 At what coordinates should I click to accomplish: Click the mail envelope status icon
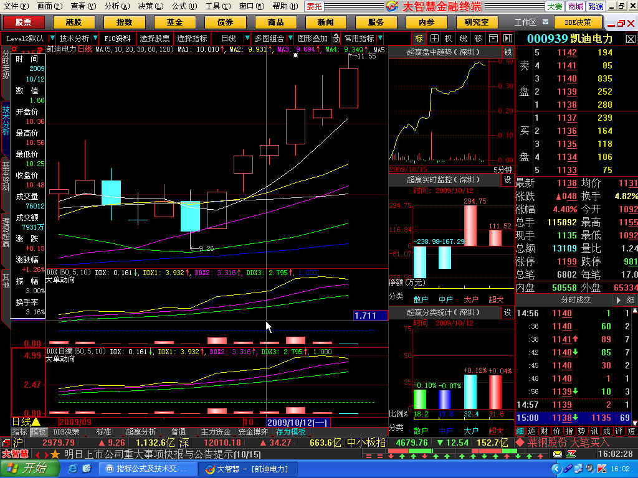point(558,454)
